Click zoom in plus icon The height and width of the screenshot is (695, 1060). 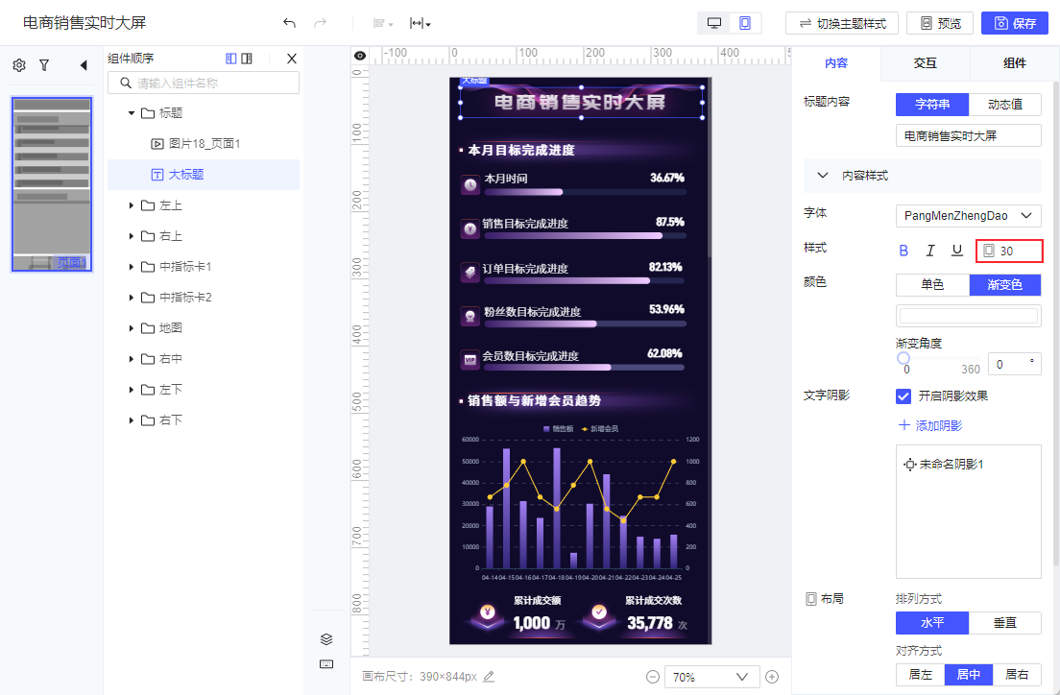coord(772,677)
